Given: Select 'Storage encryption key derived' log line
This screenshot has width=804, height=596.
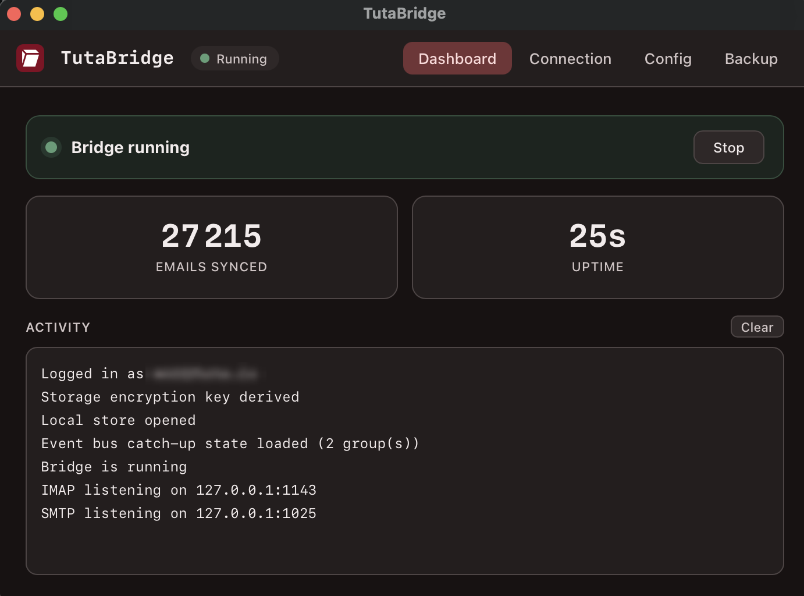Looking at the screenshot, I should pos(170,397).
